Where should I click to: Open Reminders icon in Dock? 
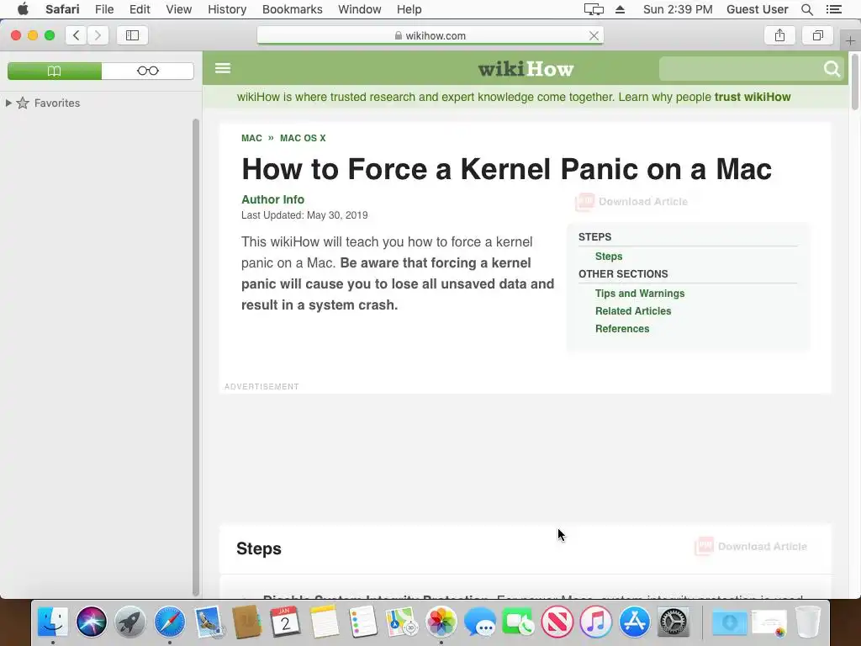tap(363, 622)
